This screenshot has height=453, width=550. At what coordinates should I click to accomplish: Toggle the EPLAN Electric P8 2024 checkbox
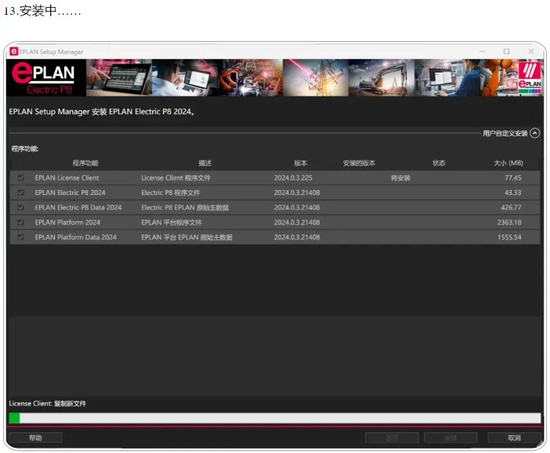point(21,192)
